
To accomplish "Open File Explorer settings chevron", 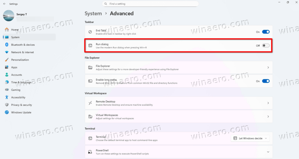I will click(268, 68).
